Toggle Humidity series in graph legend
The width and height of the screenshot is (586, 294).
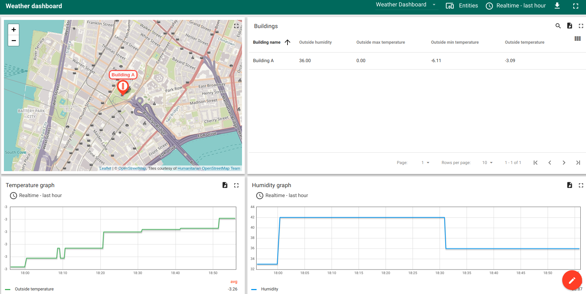(269, 289)
